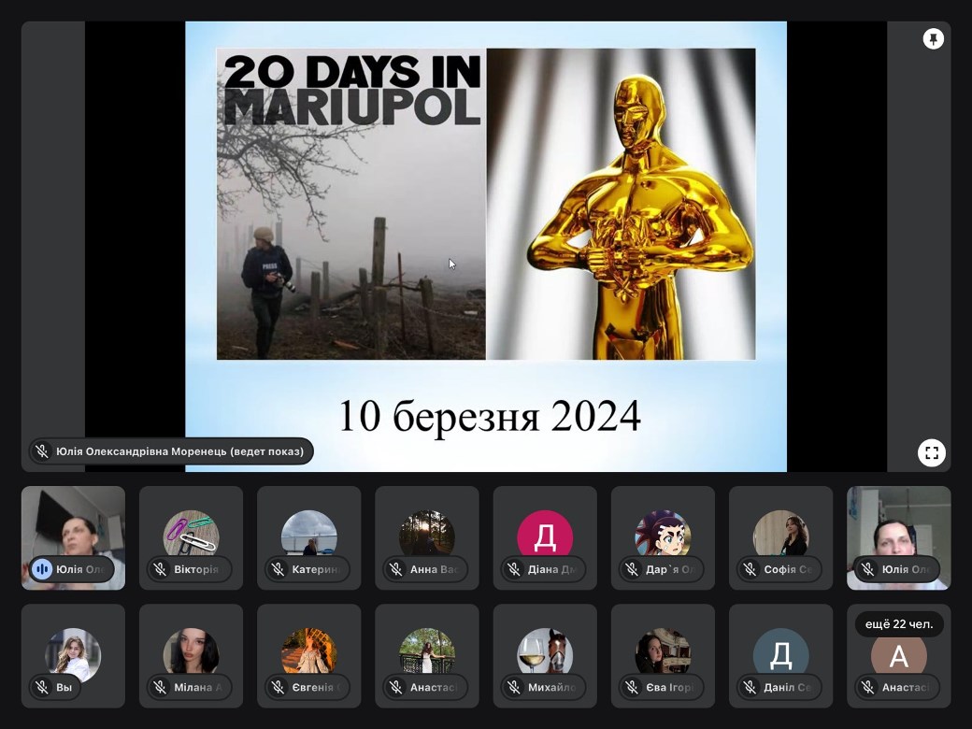
Task: Click the blue speaking indicator on Юлія's video tile
Action: tap(42, 569)
